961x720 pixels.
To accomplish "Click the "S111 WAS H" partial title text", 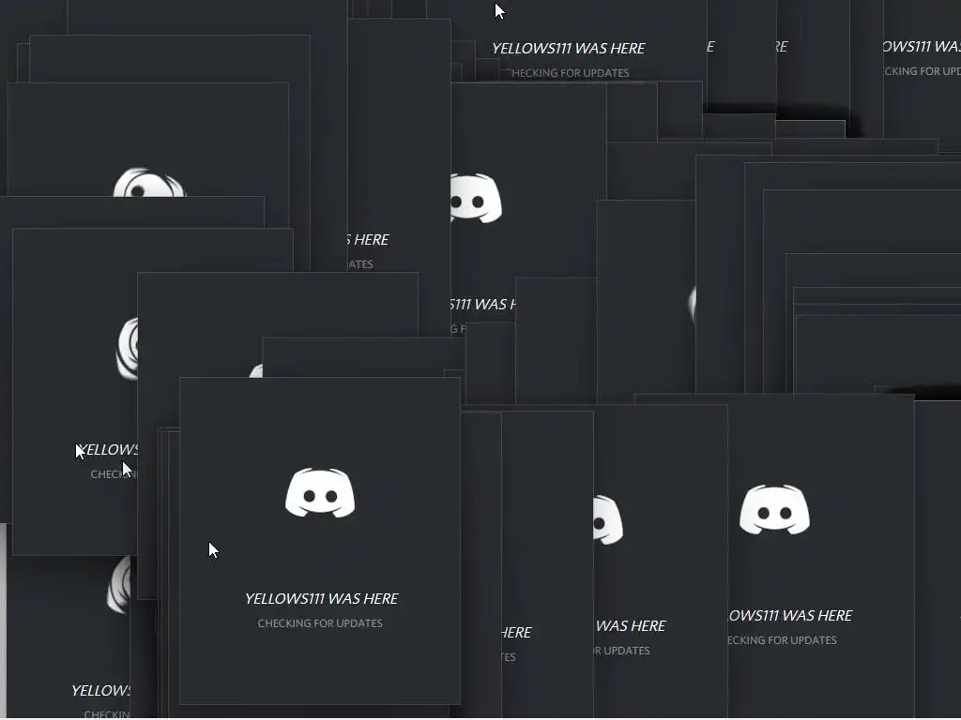I will click(x=483, y=305).
